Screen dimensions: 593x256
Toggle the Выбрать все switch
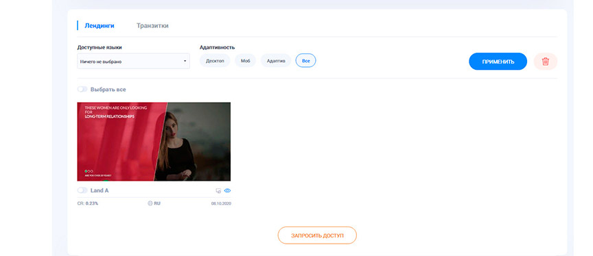click(x=82, y=90)
